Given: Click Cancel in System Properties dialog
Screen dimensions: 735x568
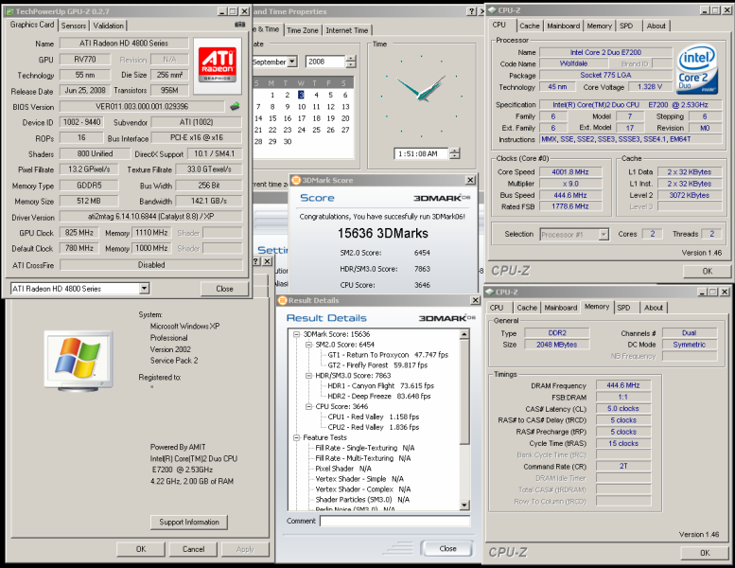Looking at the screenshot, I should [x=193, y=549].
